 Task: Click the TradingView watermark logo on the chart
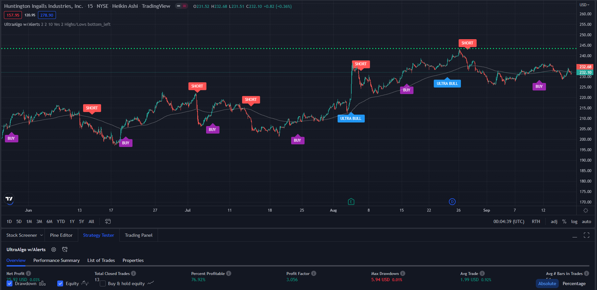[9, 198]
